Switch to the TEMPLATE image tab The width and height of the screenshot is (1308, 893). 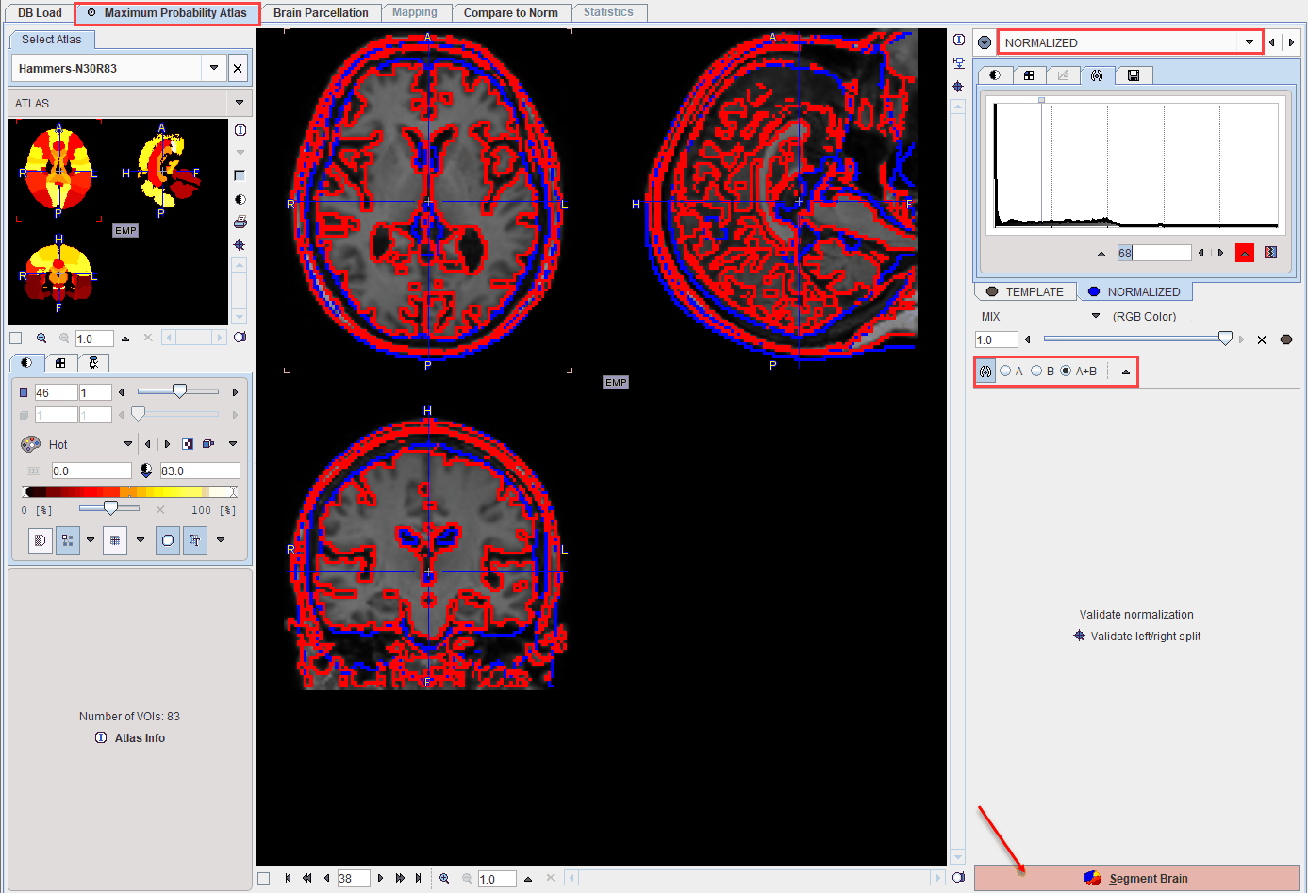point(1025,291)
